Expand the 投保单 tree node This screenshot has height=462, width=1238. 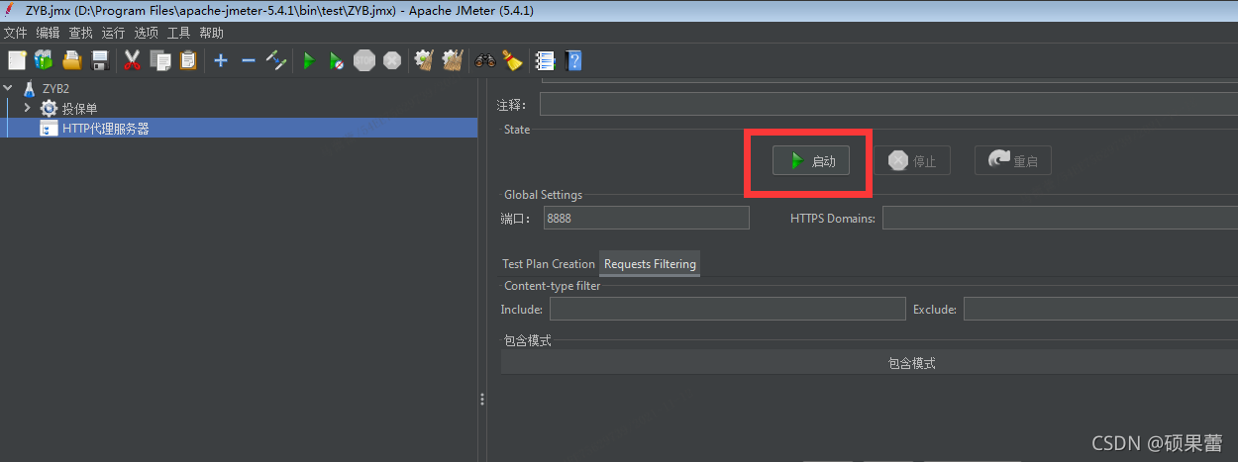coord(28,108)
